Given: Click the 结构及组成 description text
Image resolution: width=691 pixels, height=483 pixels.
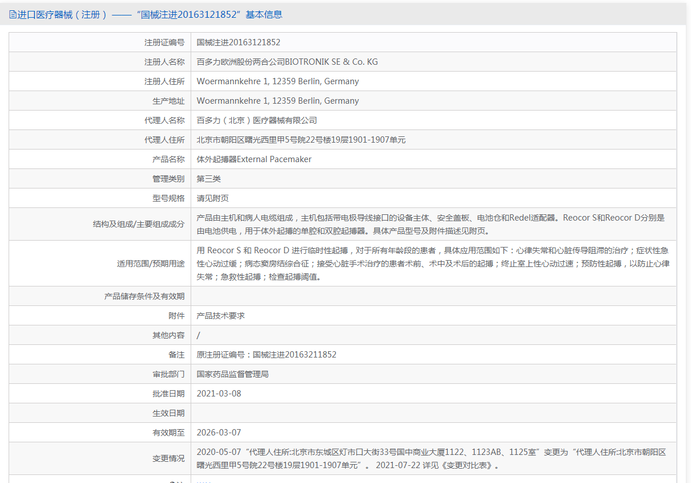Looking at the screenshot, I should point(431,224).
